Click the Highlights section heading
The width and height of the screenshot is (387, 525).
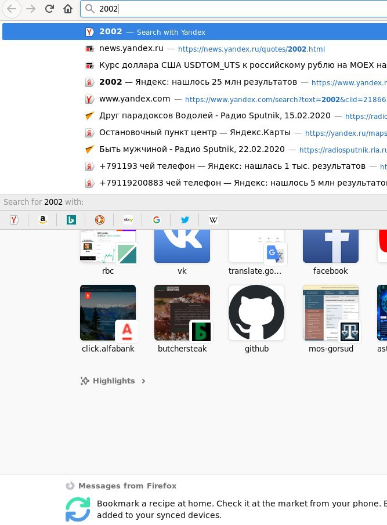(114, 381)
